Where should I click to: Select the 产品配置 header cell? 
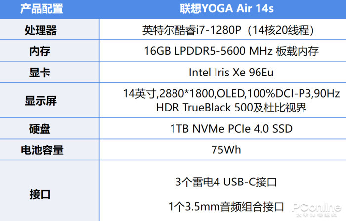coord(42,9)
